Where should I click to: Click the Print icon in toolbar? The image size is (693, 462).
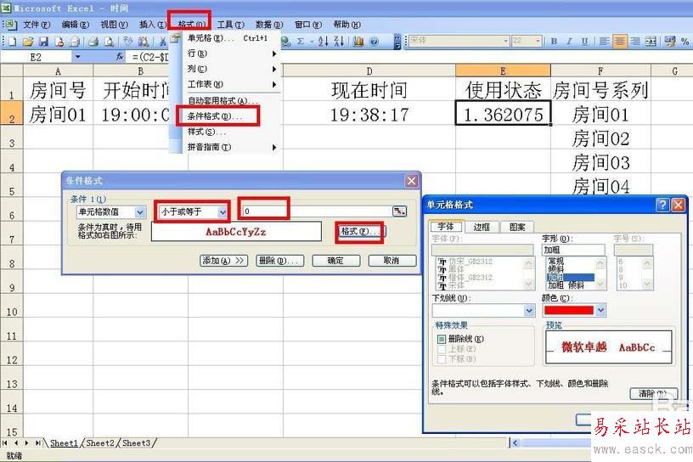(x=93, y=42)
